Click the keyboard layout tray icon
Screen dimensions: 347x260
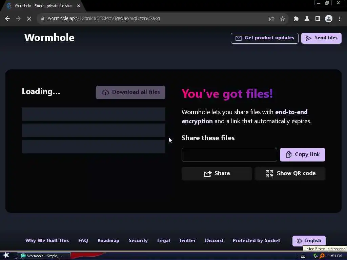(x=303, y=256)
